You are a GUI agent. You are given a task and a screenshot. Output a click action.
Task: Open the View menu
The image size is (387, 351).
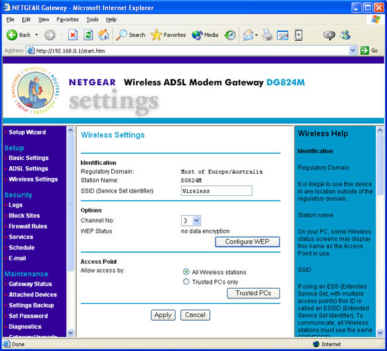(44, 19)
